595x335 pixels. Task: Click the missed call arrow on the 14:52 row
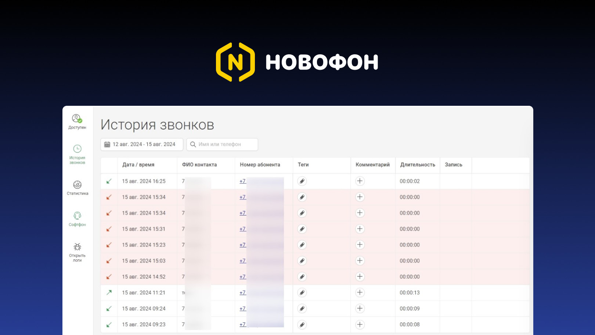(x=109, y=277)
